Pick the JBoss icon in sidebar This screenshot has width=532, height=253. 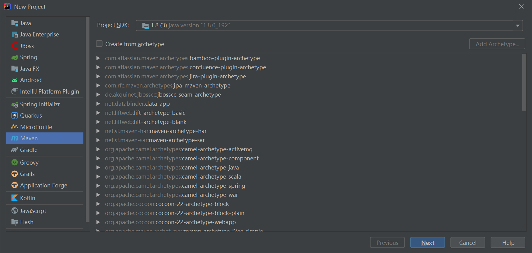(15, 46)
